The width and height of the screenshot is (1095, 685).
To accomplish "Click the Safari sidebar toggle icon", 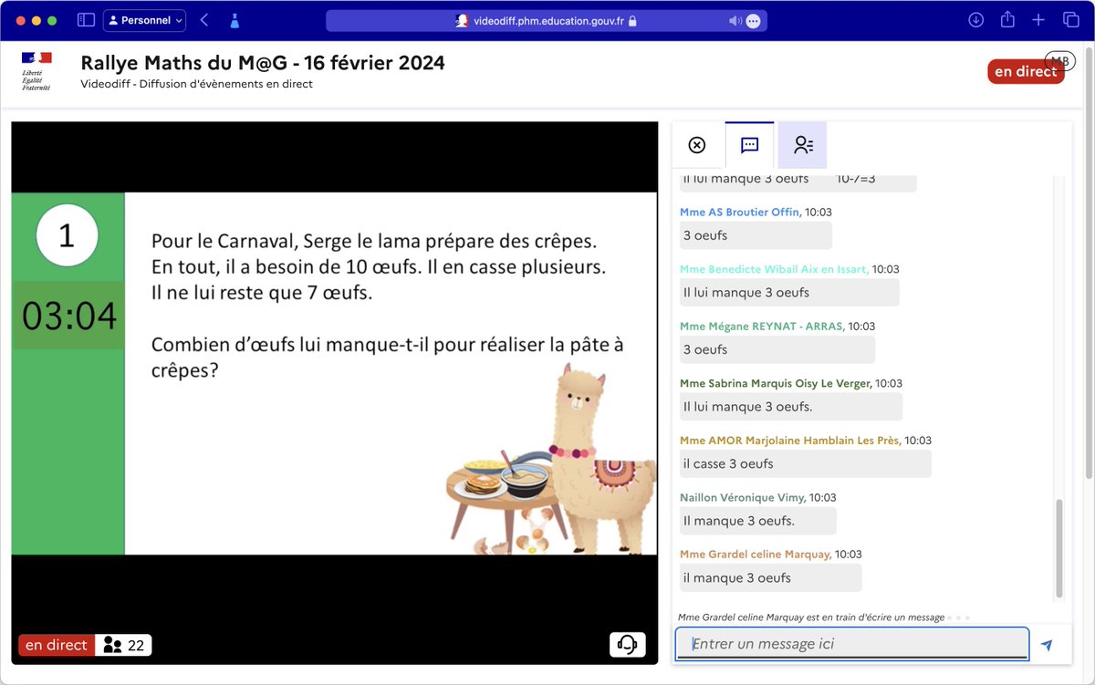I will coord(86,20).
